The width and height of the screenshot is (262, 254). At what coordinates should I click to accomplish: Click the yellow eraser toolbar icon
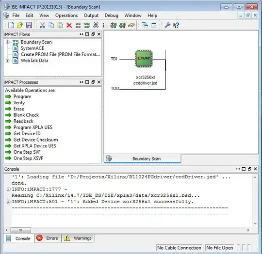coord(131,25)
